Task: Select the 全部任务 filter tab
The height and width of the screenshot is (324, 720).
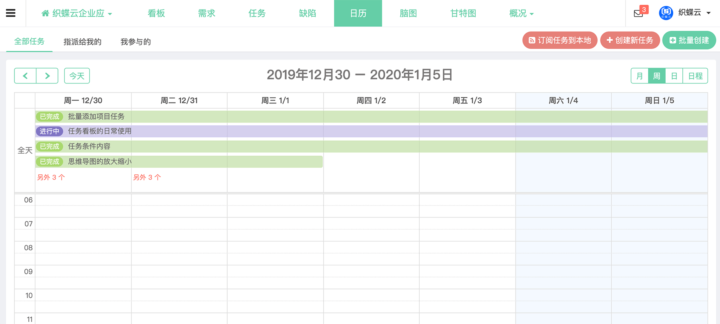Action: pos(29,41)
